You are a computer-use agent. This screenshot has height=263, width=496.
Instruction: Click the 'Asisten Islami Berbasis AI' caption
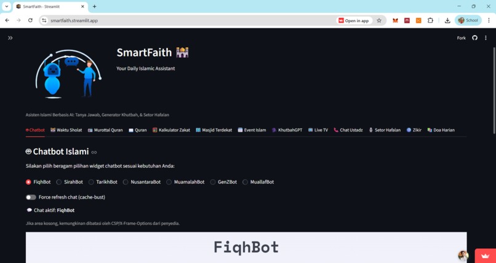tap(97, 115)
